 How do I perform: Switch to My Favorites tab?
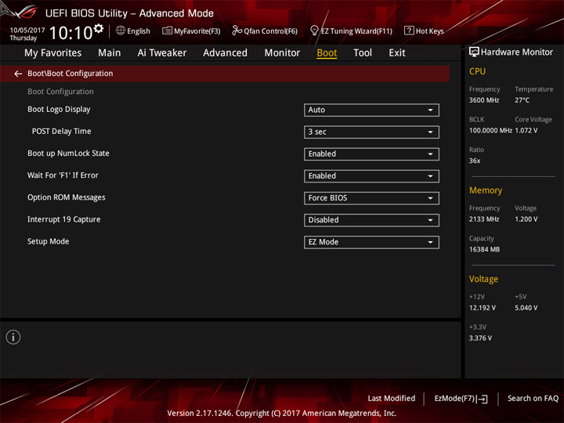53,53
